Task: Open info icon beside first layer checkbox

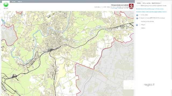Action: [137, 15]
